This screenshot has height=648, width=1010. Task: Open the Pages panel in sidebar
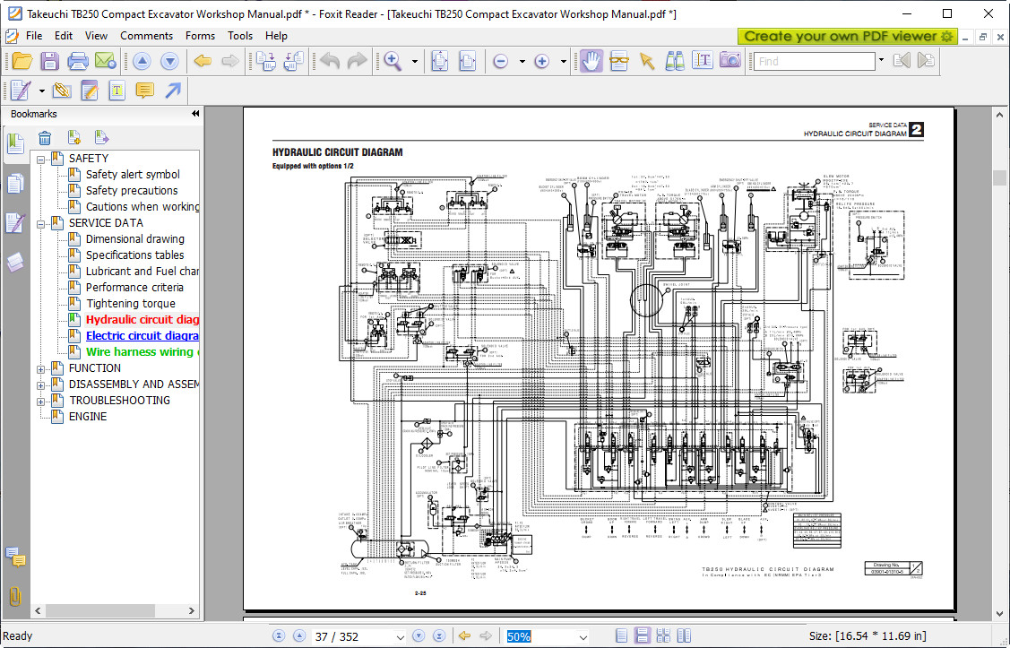pos(15,184)
